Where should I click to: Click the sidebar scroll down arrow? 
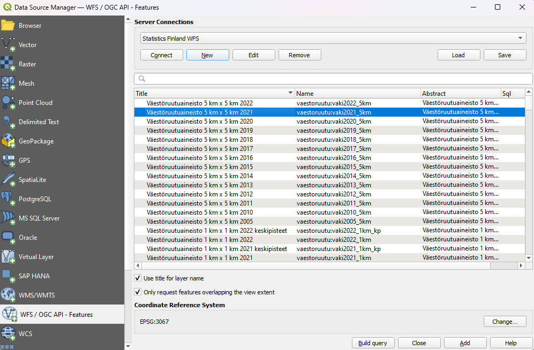(x=128, y=346)
